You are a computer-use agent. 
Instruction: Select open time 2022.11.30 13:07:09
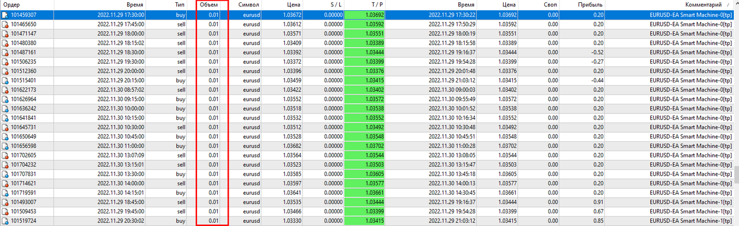coord(120,155)
